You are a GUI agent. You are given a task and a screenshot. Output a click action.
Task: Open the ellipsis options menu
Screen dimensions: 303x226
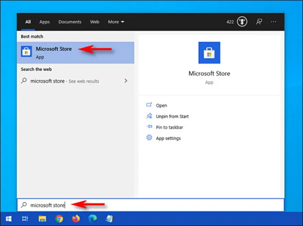tap(273, 22)
